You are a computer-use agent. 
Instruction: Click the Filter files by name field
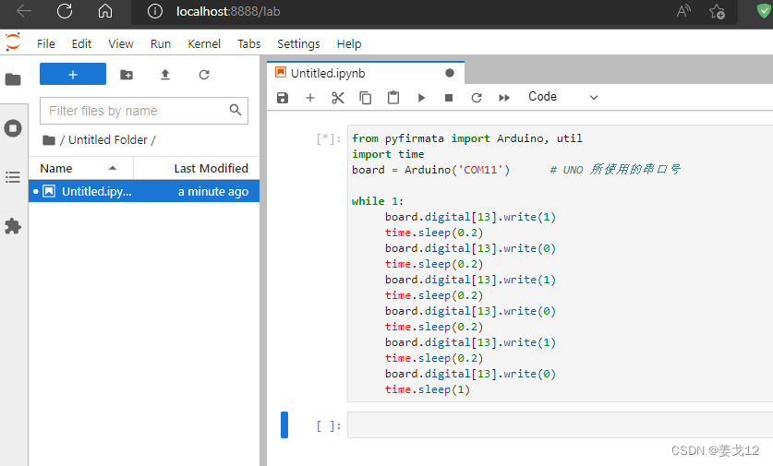coord(144,111)
